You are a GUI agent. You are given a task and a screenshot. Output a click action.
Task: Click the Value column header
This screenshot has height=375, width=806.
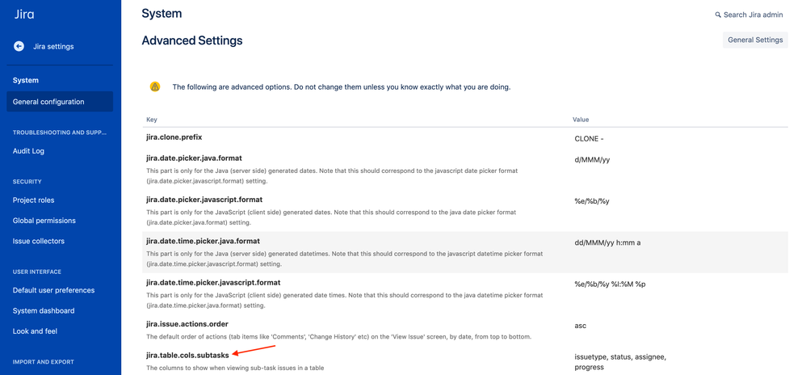pos(581,120)
